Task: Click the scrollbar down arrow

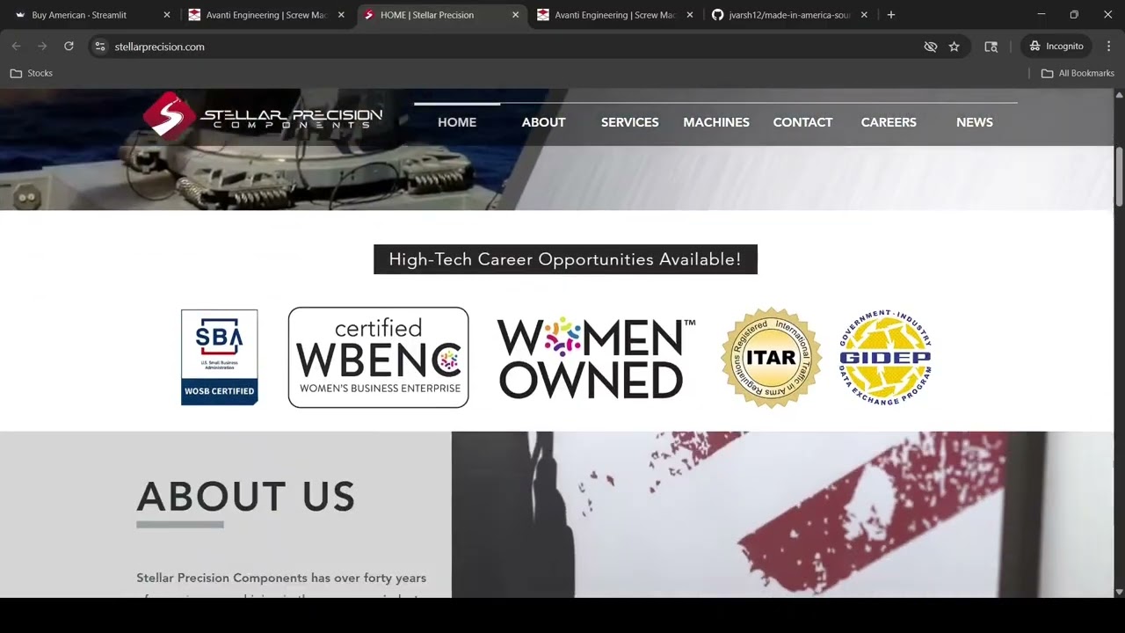Action: (x=1119, y=592)
